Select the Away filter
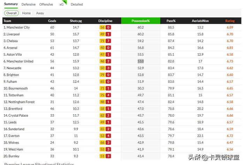 point(40,13)
